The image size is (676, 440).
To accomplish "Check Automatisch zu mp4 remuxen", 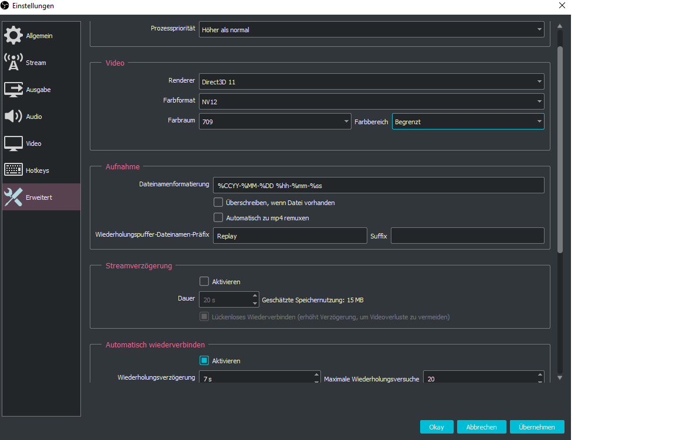I will click(218, 217).
